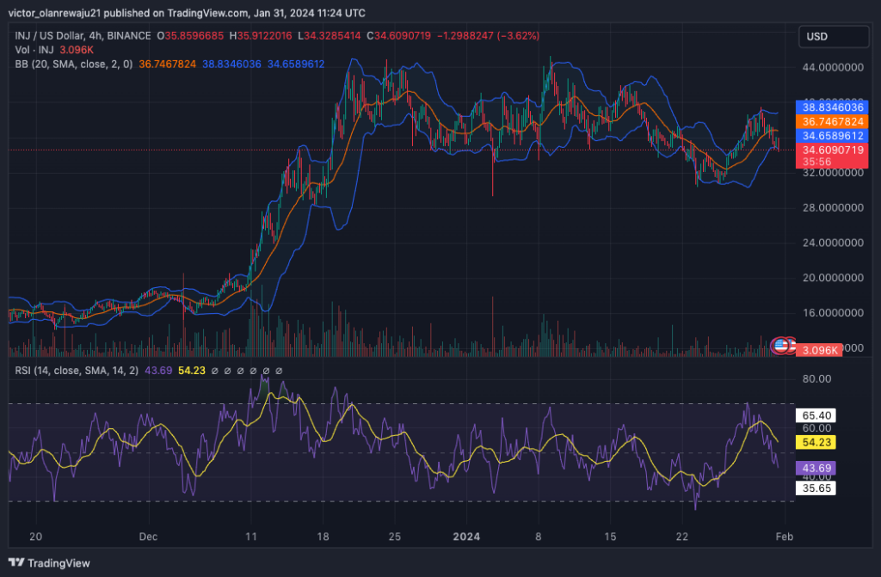The height and width of the screenshot is (577, 881).
Task: Click the orange 36.7467824 BB basis label
Action: click(831, 122)
